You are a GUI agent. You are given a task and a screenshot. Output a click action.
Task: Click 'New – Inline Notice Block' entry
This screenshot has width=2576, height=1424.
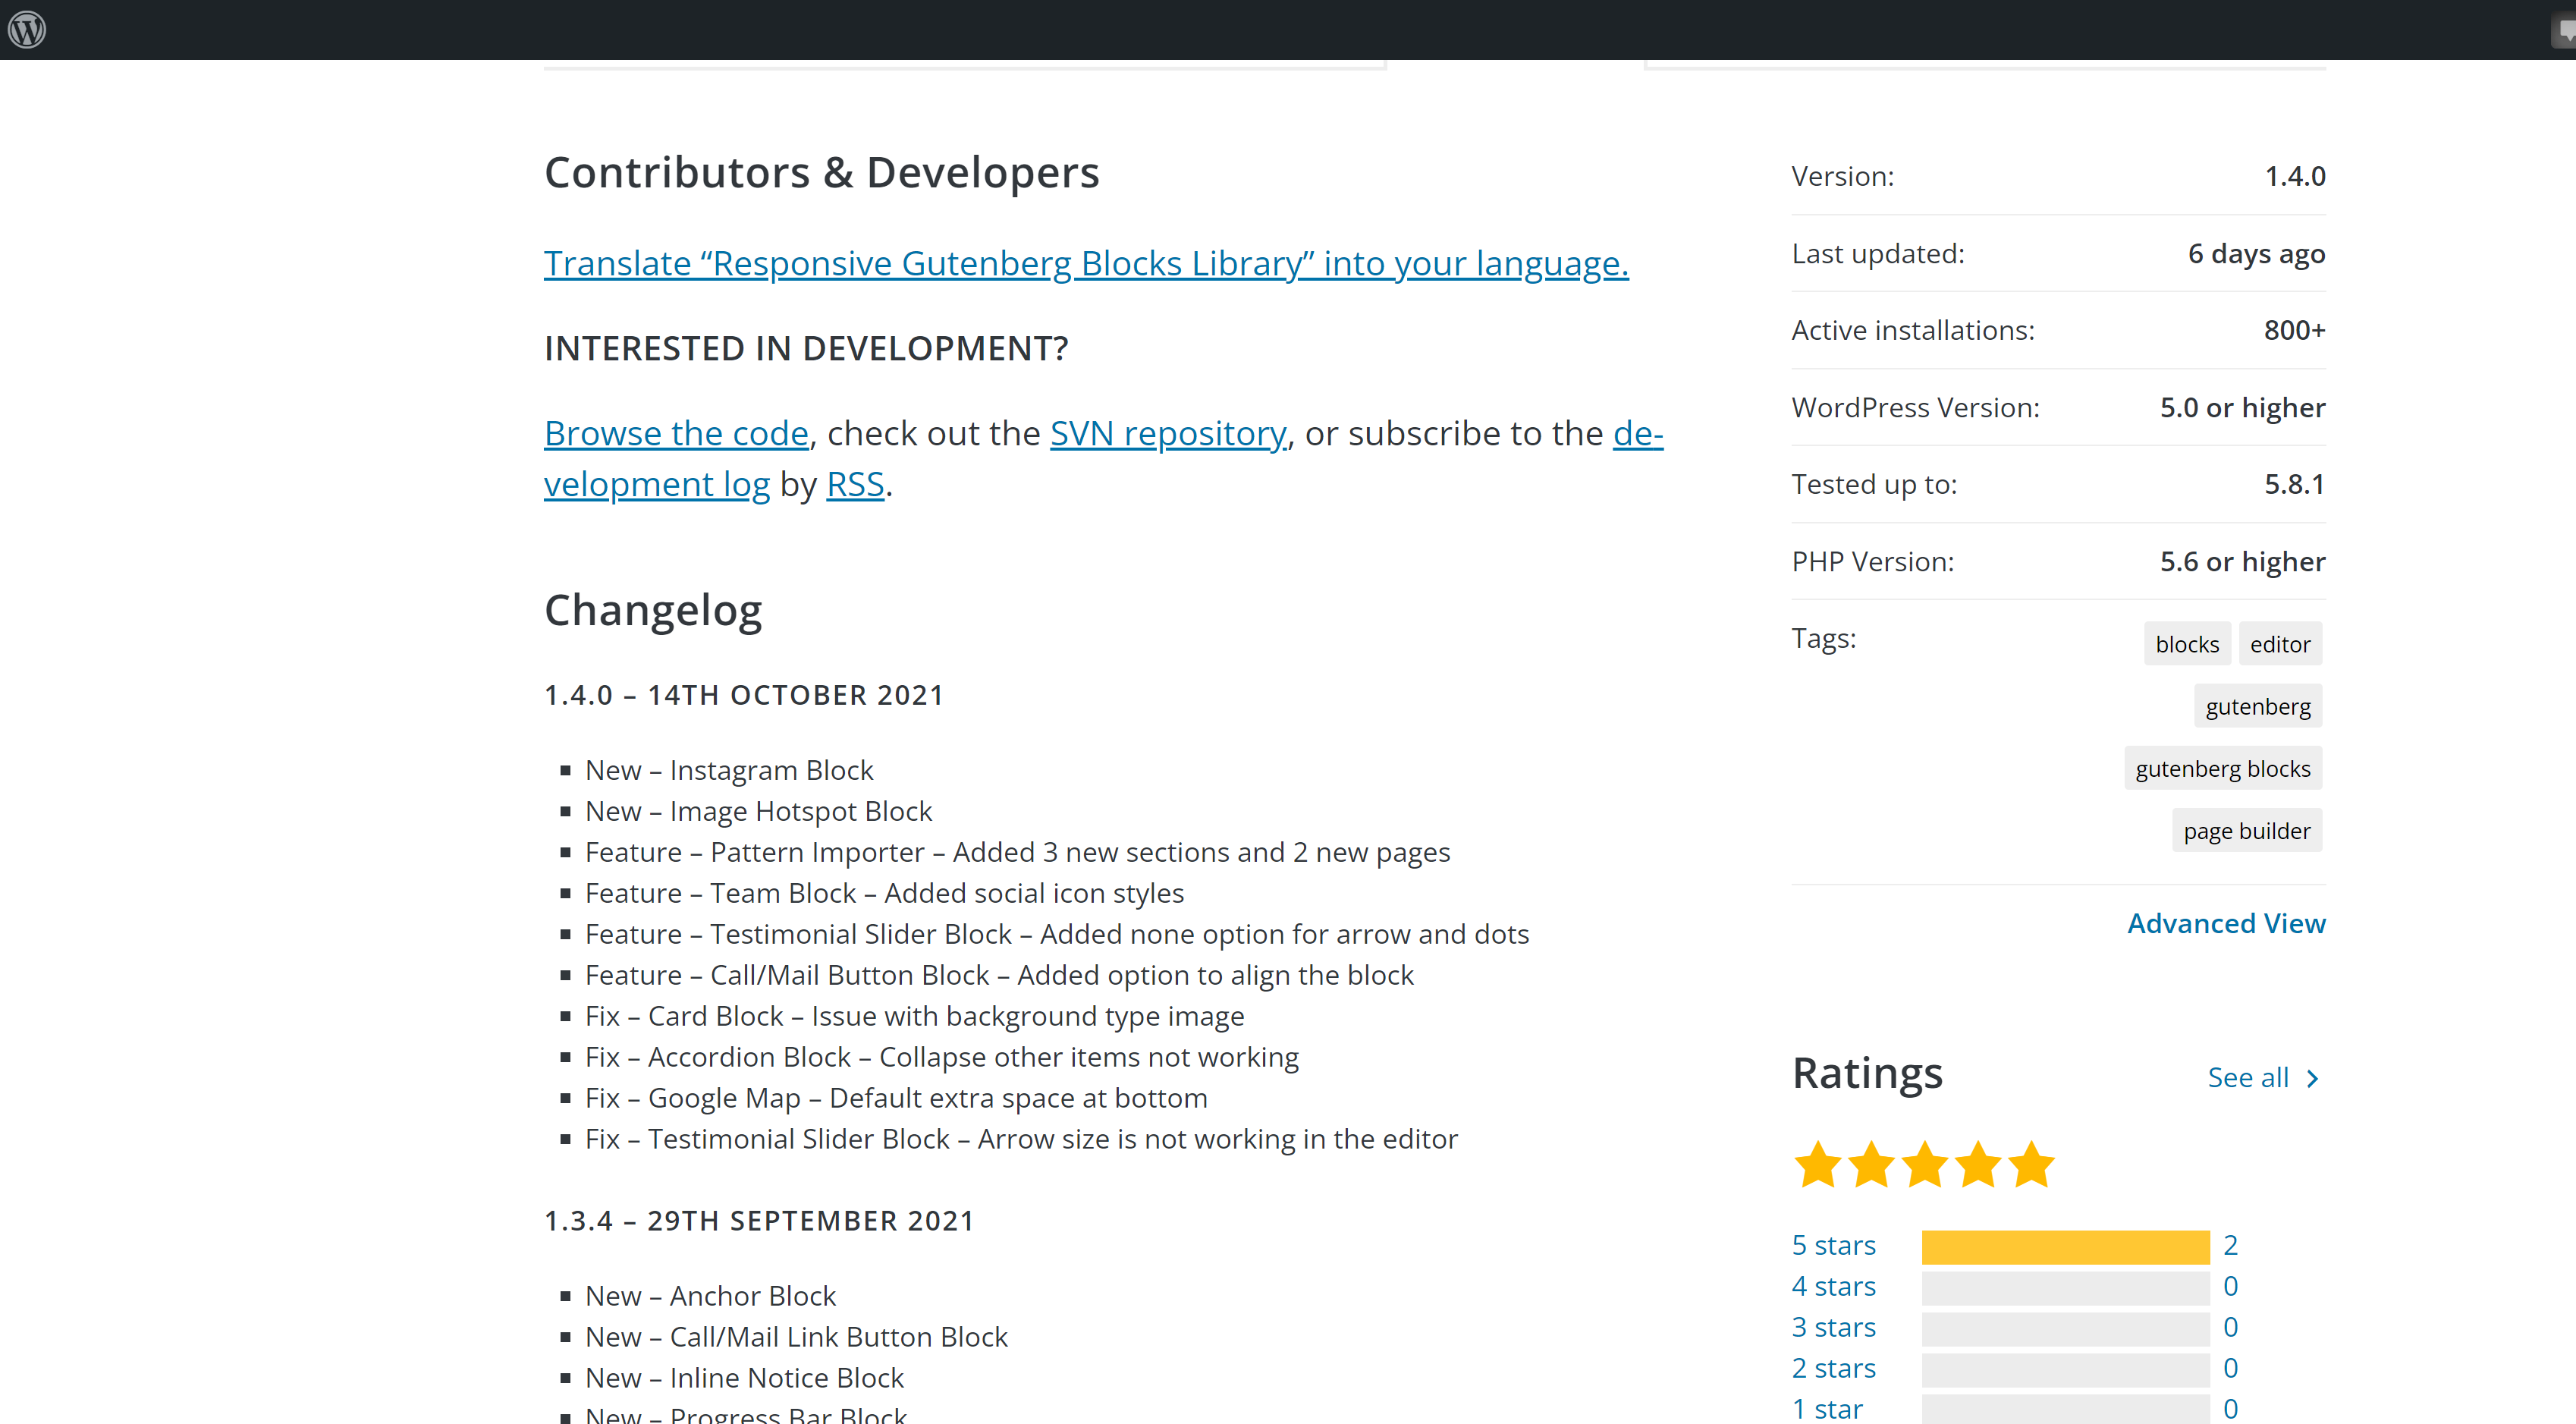pyautogui.click(x=744, y=1378)
